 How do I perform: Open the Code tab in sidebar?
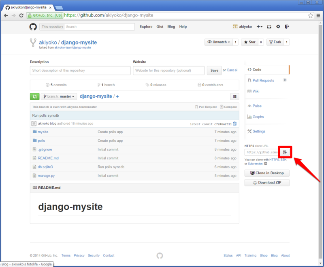click(x=267, y=70)
